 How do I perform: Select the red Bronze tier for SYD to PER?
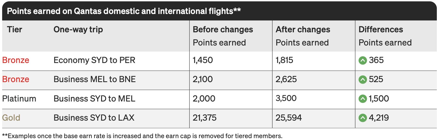pyautogui.click(x=16, y=60)
